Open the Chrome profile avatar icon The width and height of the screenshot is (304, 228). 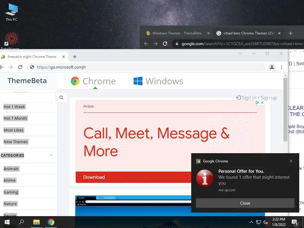point(272,67)
